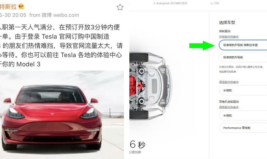Choose the rear-wheel-drive 长续航 option

click(243, 90)
